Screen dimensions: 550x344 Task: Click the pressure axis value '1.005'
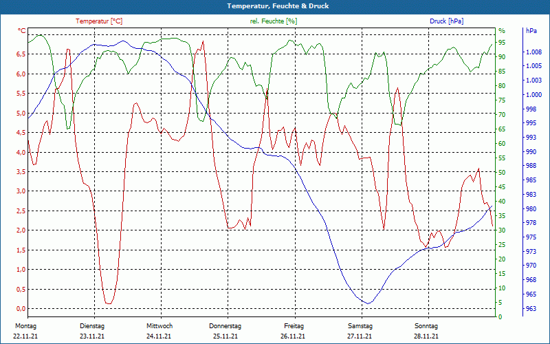534,66
